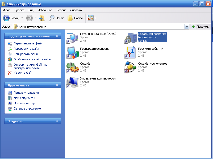The image size is (213, 159).
Task: Open the Справка menu
Action: pos(76,10)
